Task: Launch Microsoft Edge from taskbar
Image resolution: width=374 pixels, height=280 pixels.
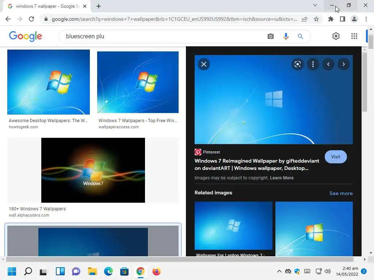Action: [x=108, y=271]
